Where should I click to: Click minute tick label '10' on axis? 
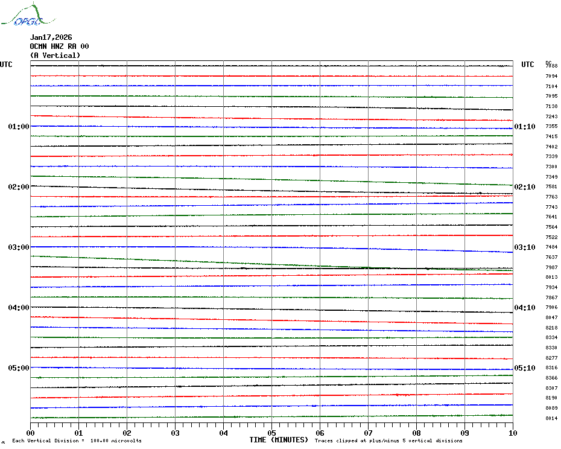pos(513,433)
